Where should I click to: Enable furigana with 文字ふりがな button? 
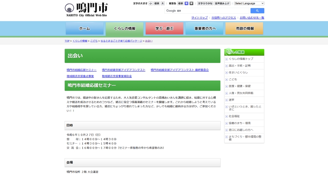pos(205,3)
